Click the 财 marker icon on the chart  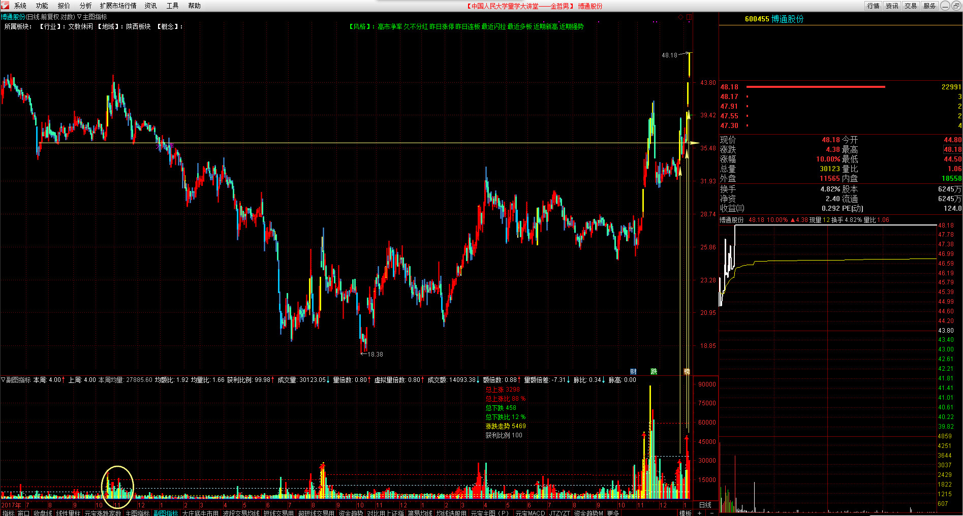tap(633, 371)
